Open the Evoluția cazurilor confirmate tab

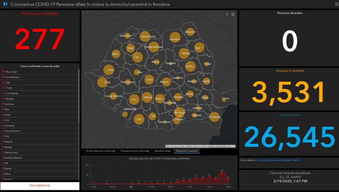135,150
